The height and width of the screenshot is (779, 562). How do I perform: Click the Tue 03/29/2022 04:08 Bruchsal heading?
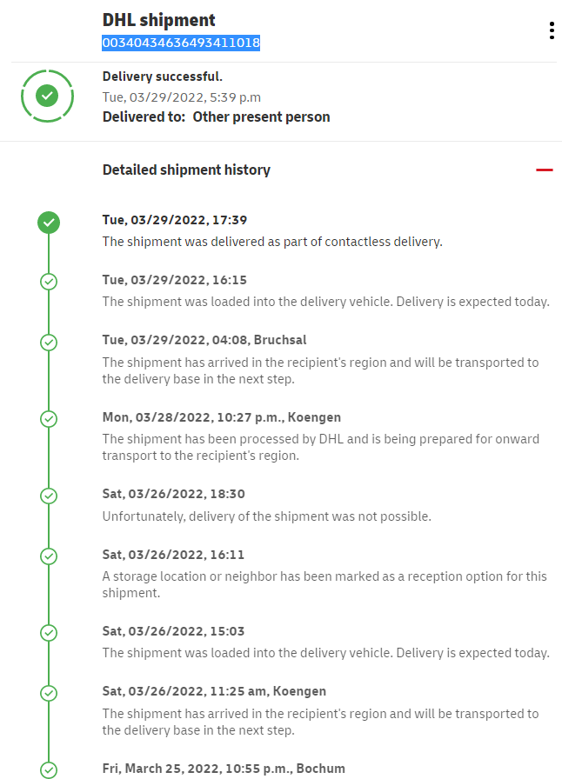[204, 340]
